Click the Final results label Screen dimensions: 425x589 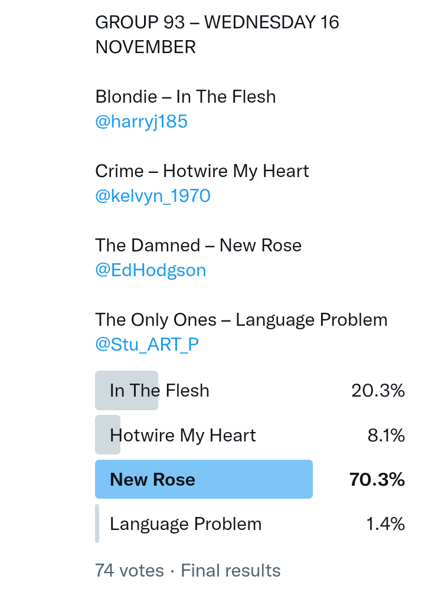(230, 571)
